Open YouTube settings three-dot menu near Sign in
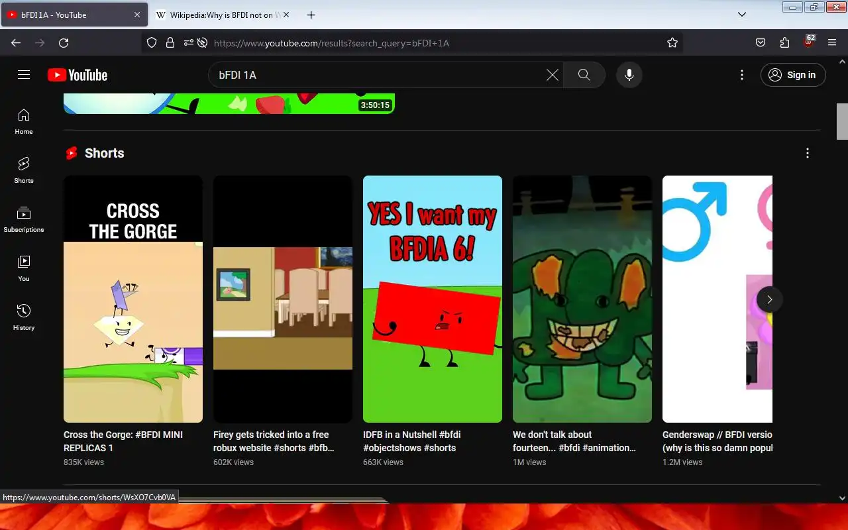 click(742, 75)
